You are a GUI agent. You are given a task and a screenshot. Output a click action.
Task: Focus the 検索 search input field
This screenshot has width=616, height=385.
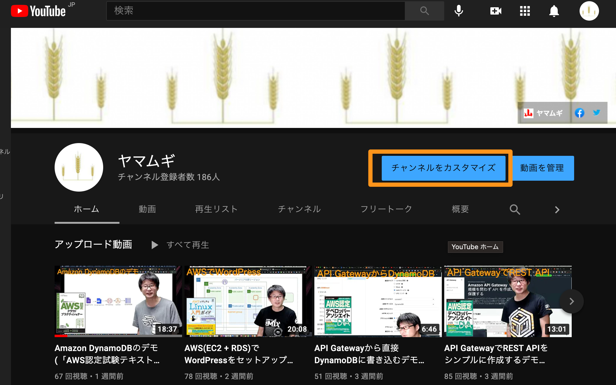(256, 11)
